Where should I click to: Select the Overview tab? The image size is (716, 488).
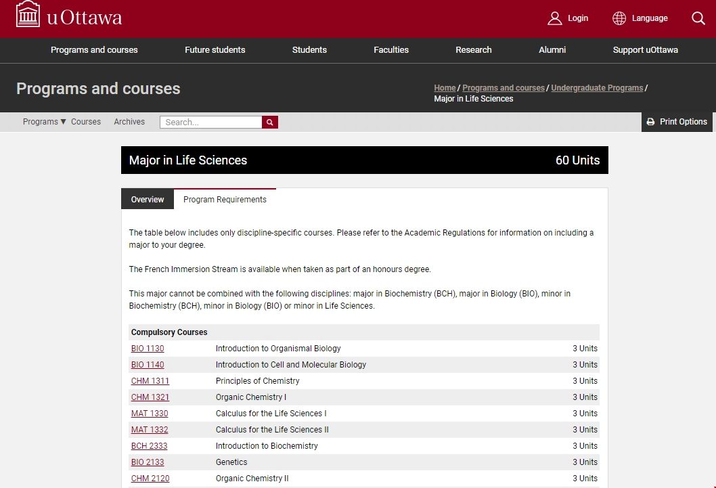(x=148, y=200)
